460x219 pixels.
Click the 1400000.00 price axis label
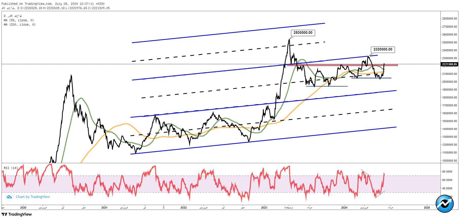pyautogui.click(x=449, y=129)
